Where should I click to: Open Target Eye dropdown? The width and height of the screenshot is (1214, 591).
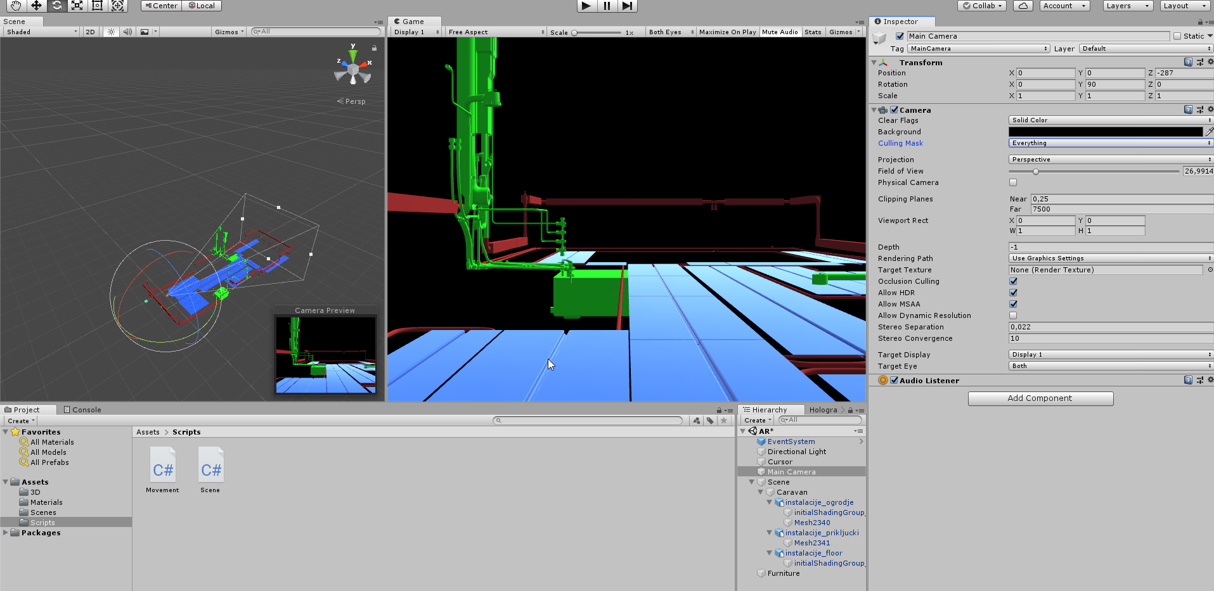tap(1111, 365)
